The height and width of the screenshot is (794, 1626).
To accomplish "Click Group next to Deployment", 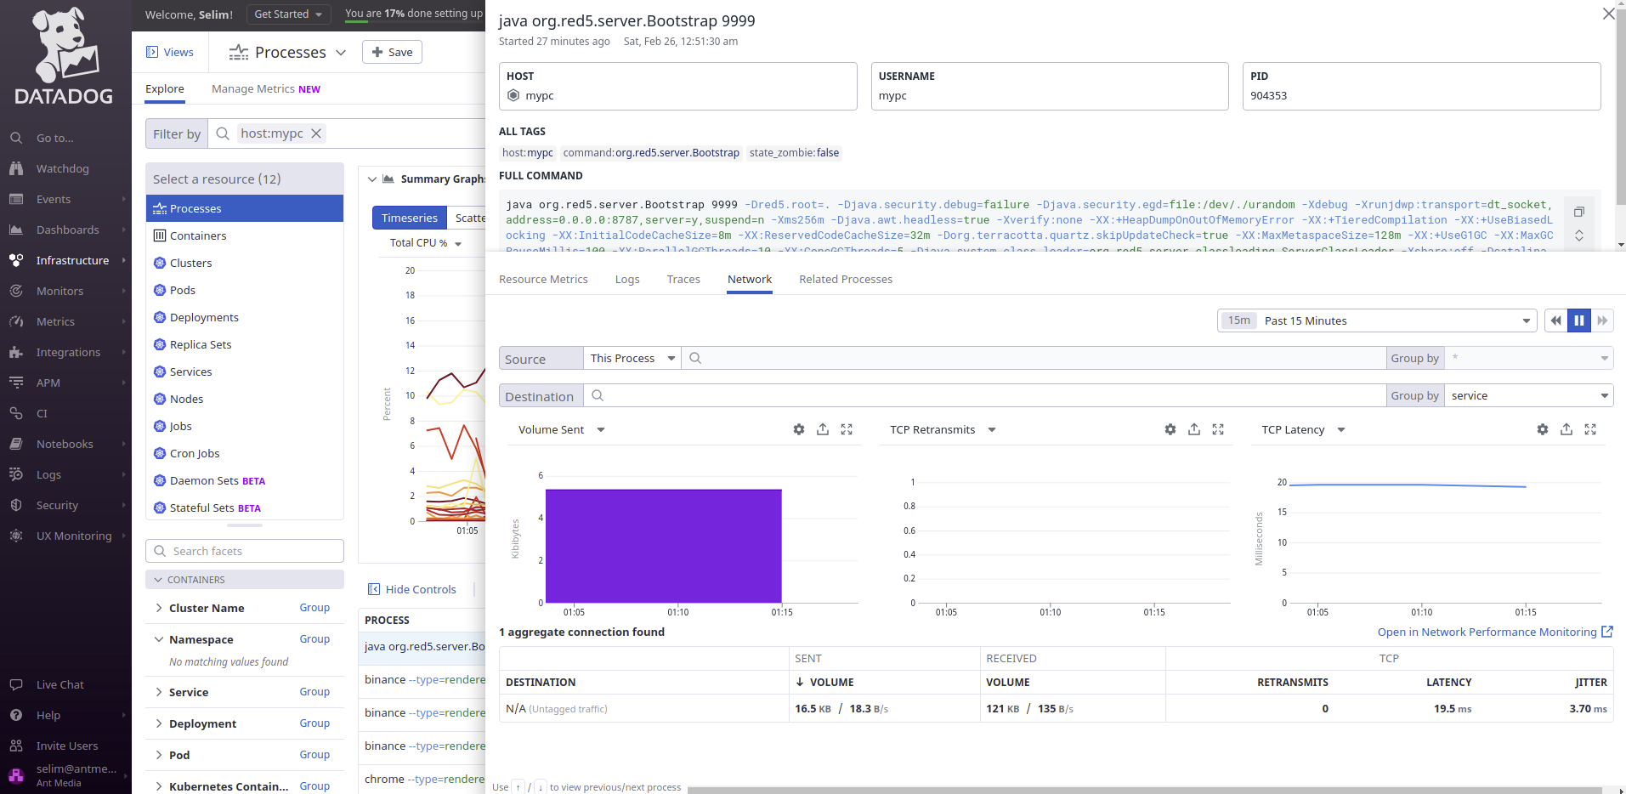I will (x=314, y=723).
